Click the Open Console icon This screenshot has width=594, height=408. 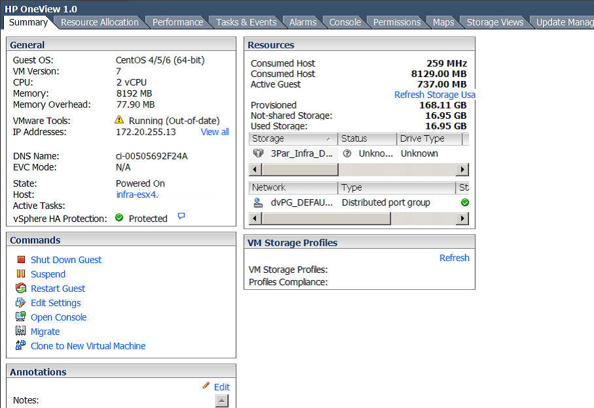coord(21,317)
